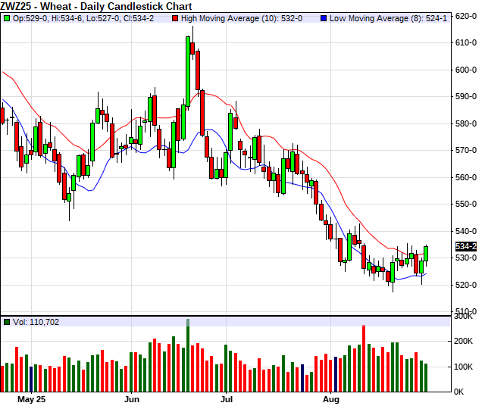485x406 pixels.
Task: Click the Jun label on the time axis
Action: (x=132, y=398)
